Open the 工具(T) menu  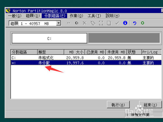(94, 16)
